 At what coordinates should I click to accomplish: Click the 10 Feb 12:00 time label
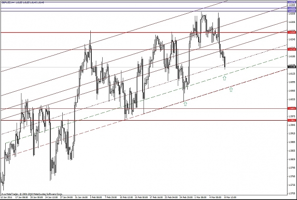pyautogui.click(x=126, y=197)
